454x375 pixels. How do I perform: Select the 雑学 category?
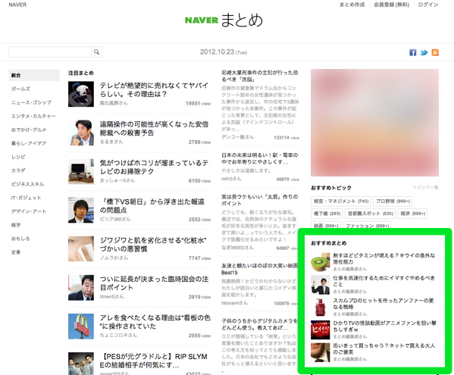[16, 225]
